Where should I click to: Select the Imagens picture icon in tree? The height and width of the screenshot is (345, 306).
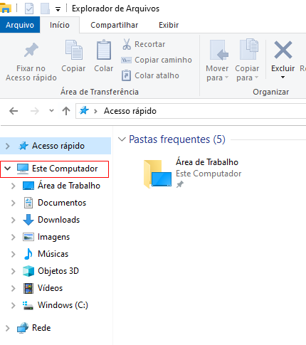tap(28, 237)
